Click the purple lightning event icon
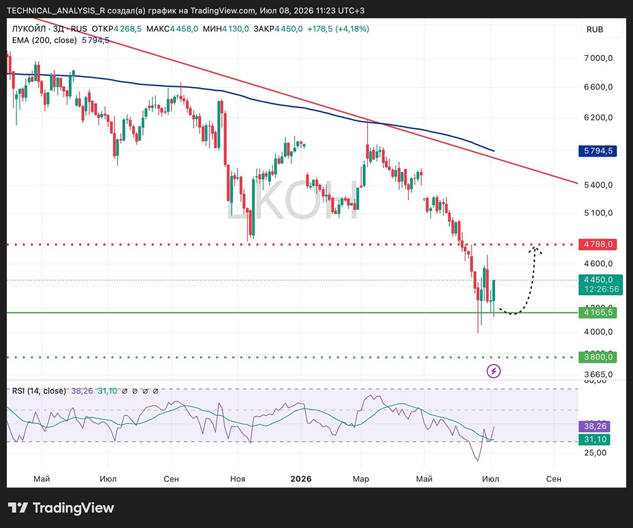Screen dimensions: 633x528 coord(493,370)
